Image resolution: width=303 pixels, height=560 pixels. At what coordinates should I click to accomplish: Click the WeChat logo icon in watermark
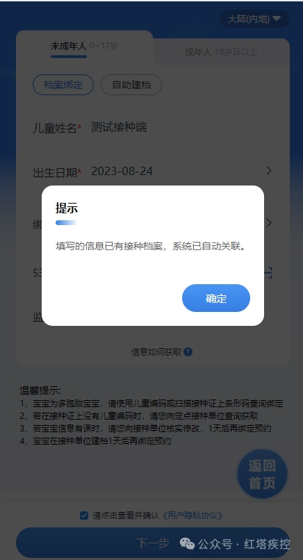click(187, 543)
